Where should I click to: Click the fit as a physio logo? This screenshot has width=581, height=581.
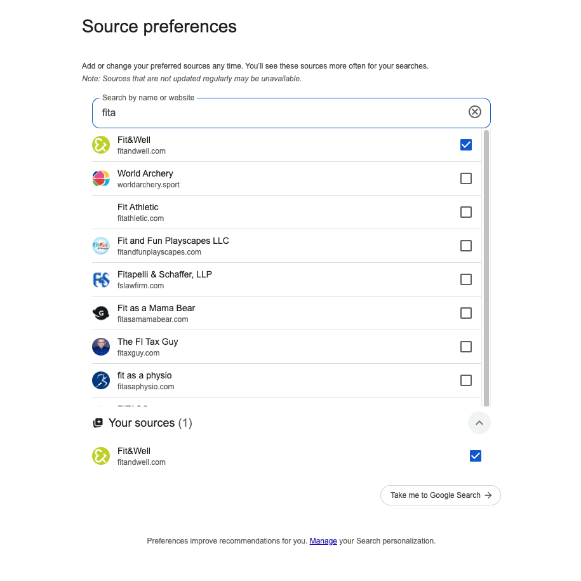[x=101, y=380]
